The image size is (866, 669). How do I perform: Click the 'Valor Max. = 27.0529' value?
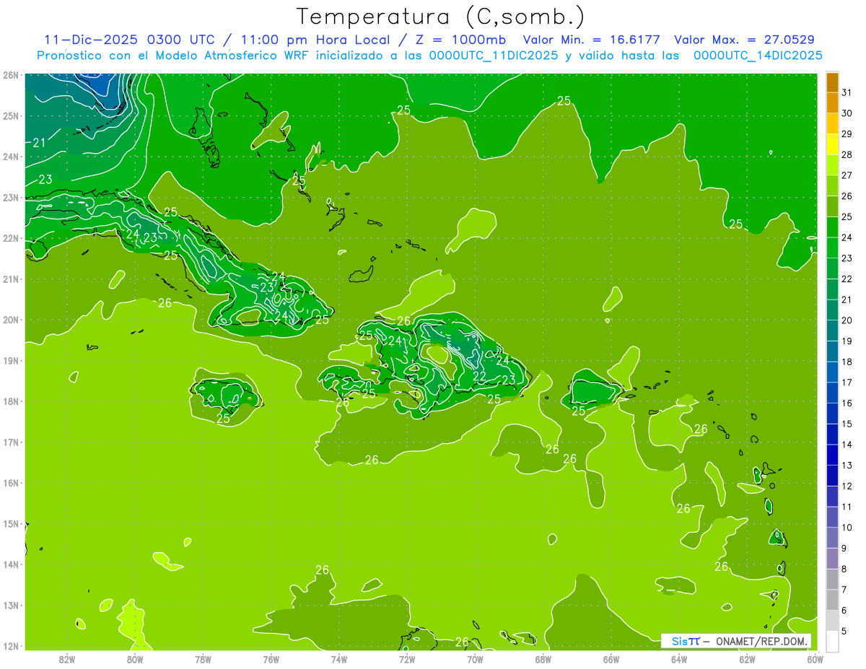click(744, 40)
